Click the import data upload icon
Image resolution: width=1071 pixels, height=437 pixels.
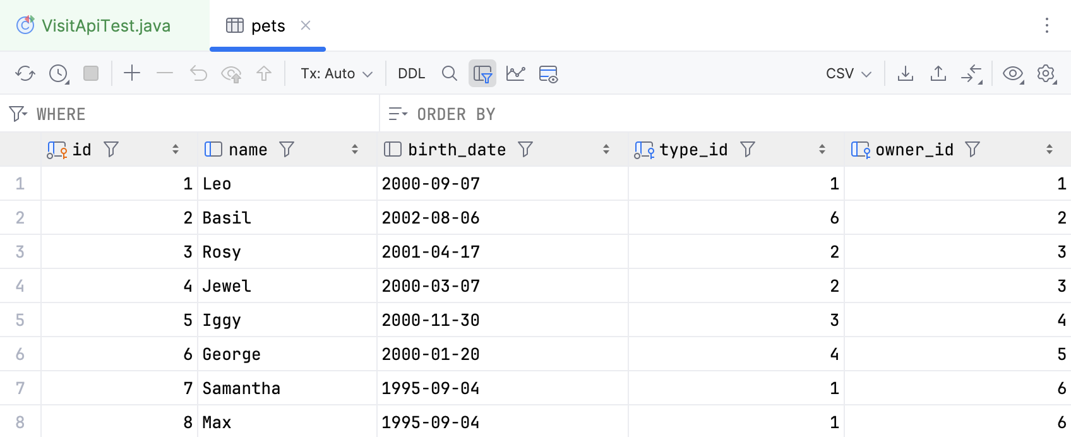938,73
